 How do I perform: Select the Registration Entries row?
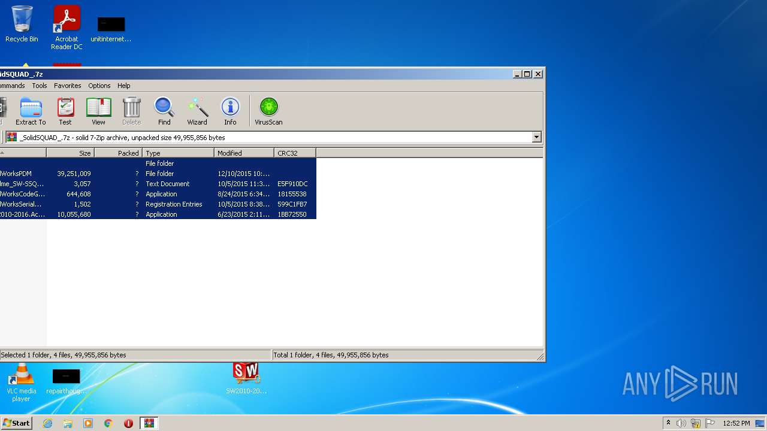pyautogui.click(x=158, y=204)
